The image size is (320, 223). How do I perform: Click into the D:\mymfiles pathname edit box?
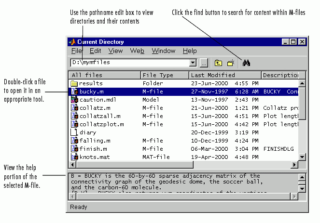click(129, 63)
